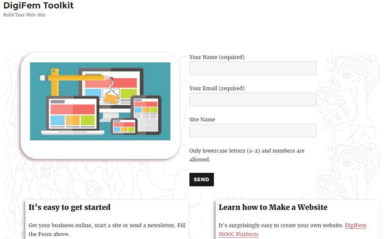The height and width of the screenshot is (239, 386).
Task: Click the laptop in the illustration
Action: pyautogui.click(x=72, y=115)
